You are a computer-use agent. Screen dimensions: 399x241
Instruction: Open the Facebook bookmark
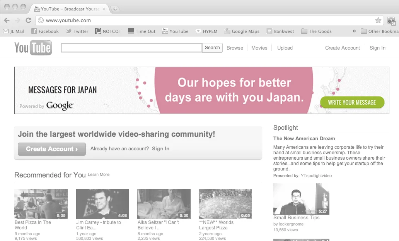tap(45, 31)
